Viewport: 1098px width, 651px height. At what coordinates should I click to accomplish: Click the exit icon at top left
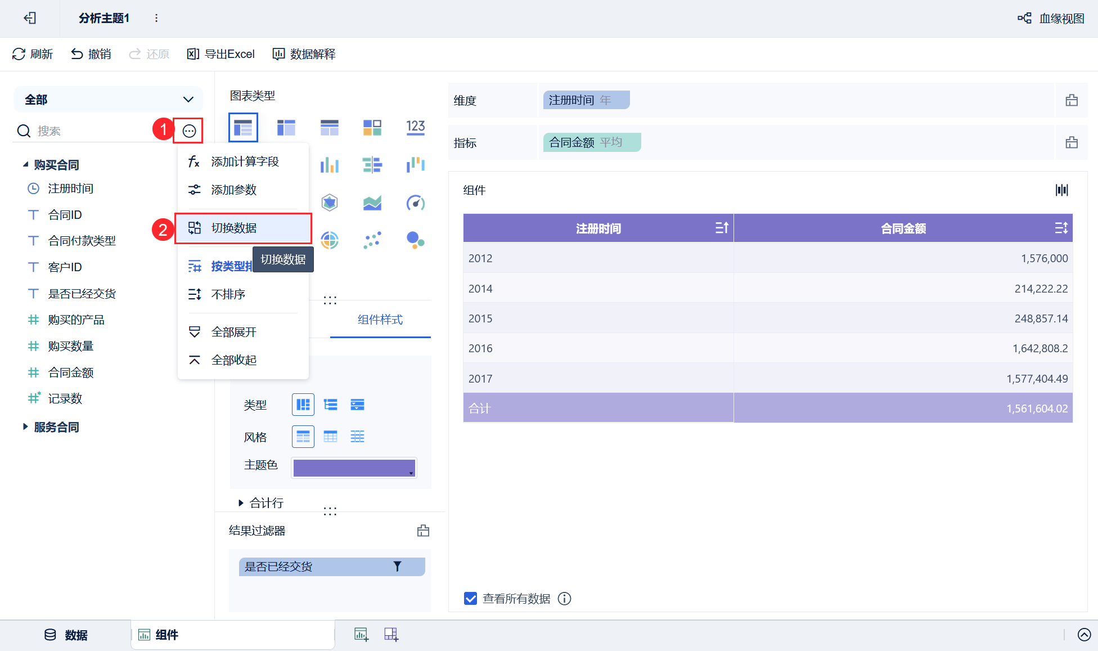tap(30, 19)
